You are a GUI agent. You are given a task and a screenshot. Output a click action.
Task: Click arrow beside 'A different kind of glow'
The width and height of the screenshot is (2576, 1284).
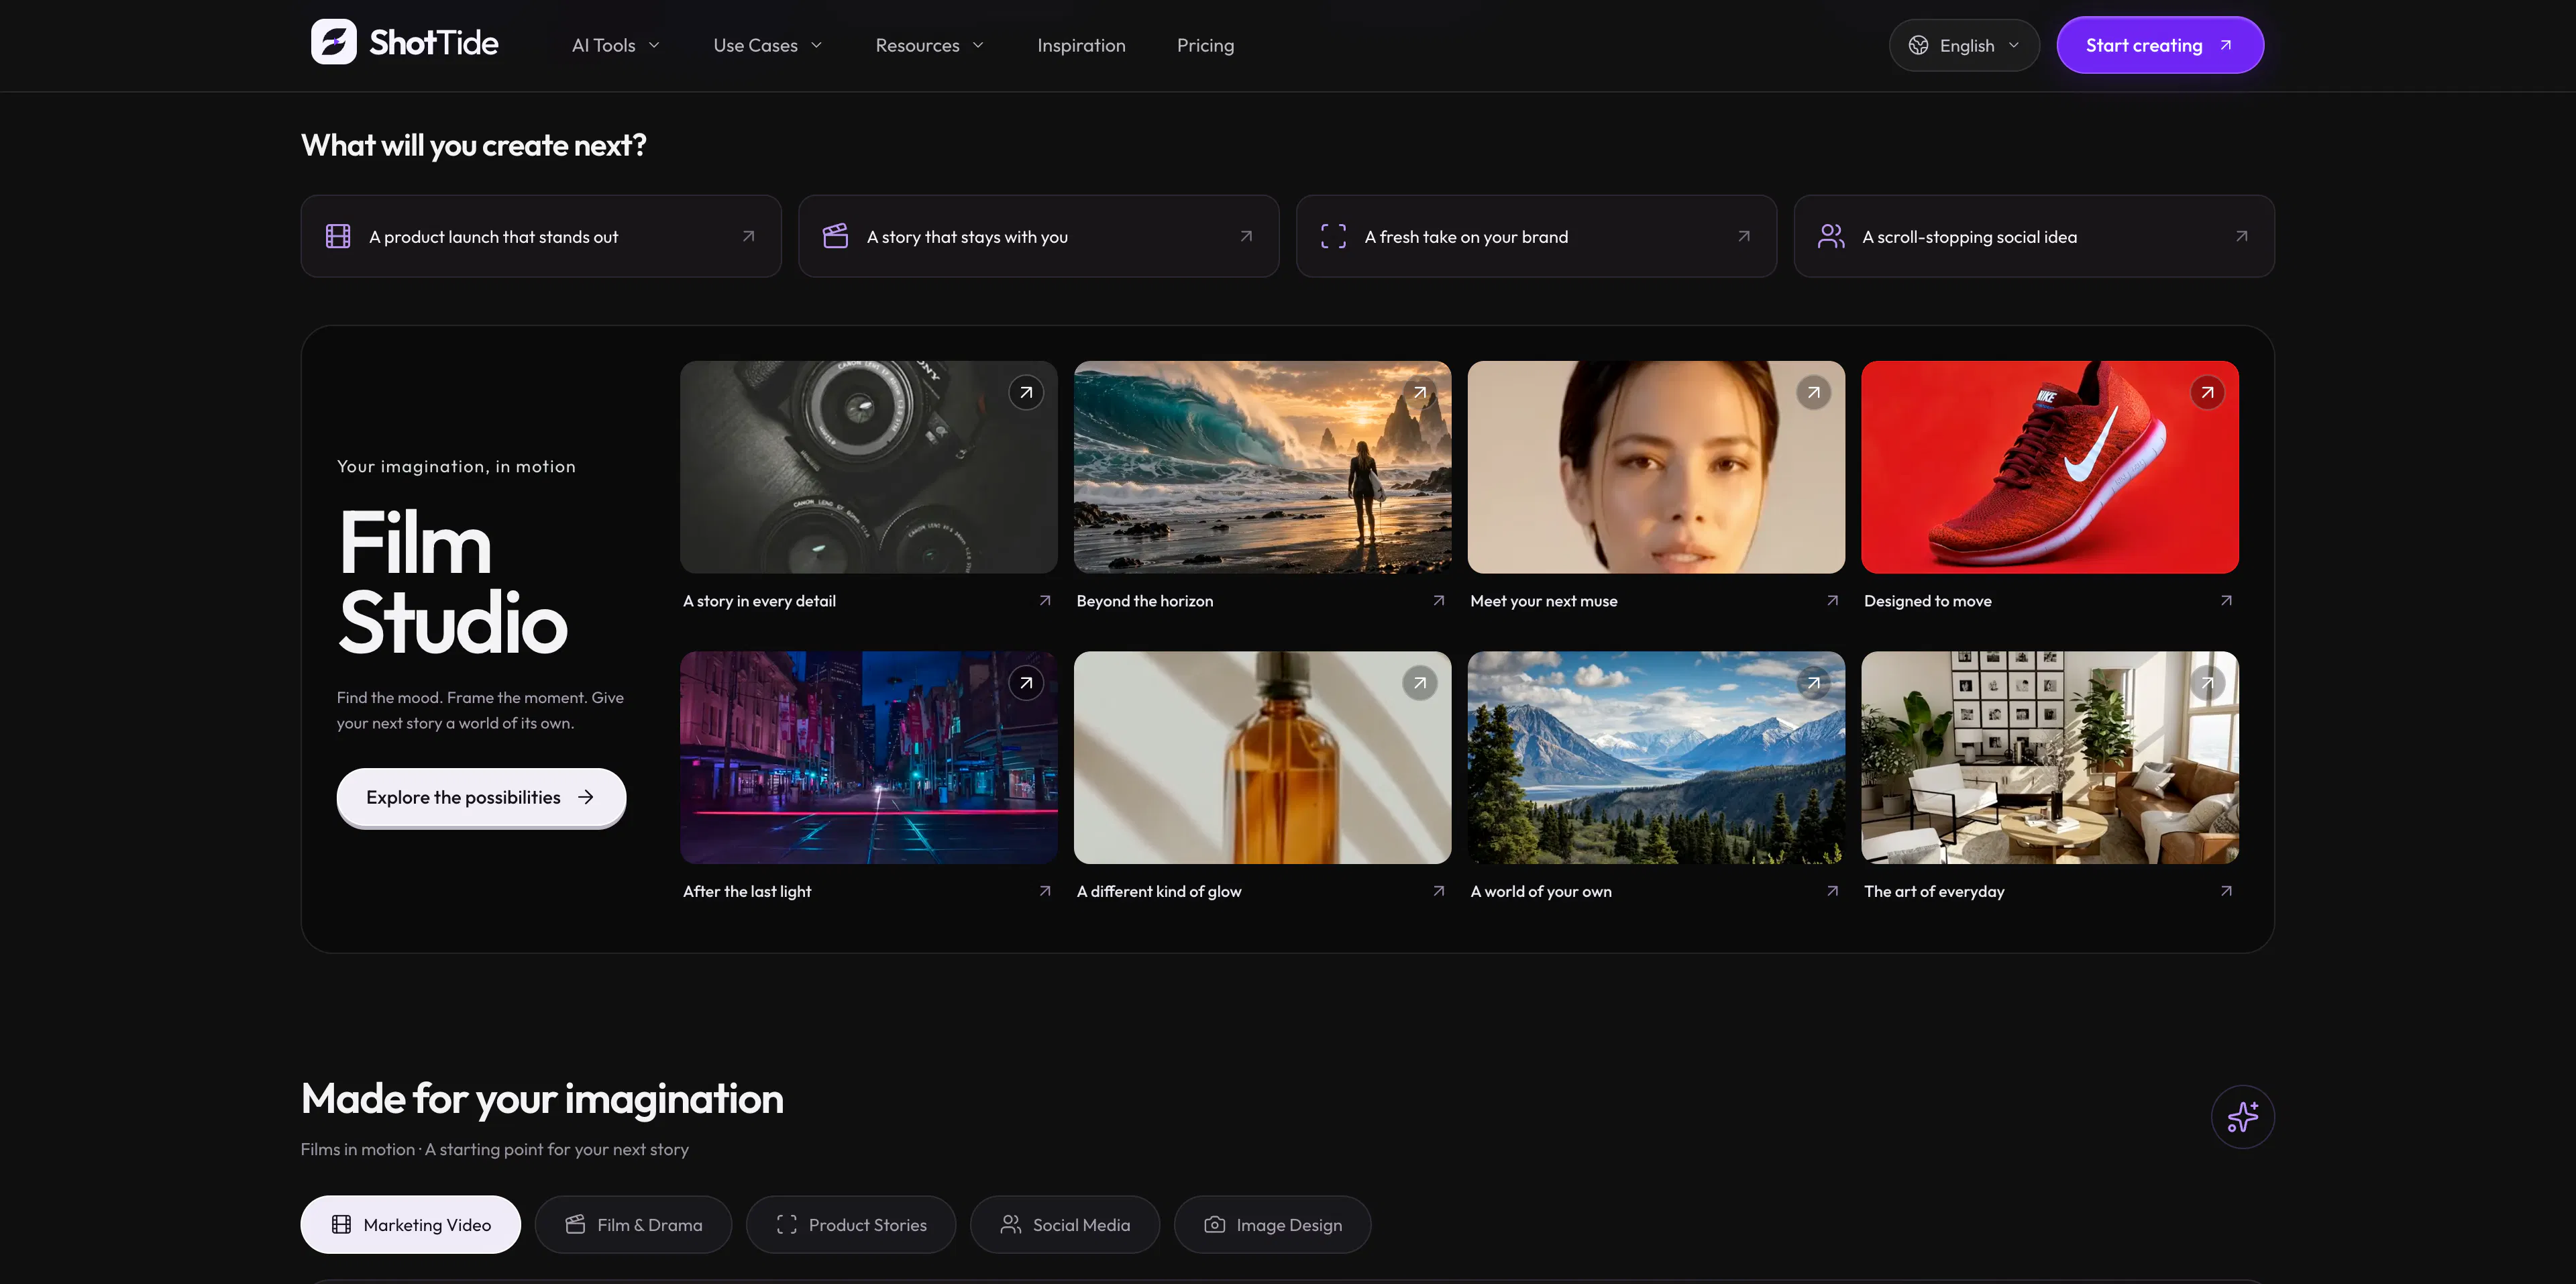[x=1439, y=890]
